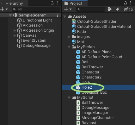
Task: Select the 'Directional Light' name in Hierarchy
Action: tap(37, 20)
